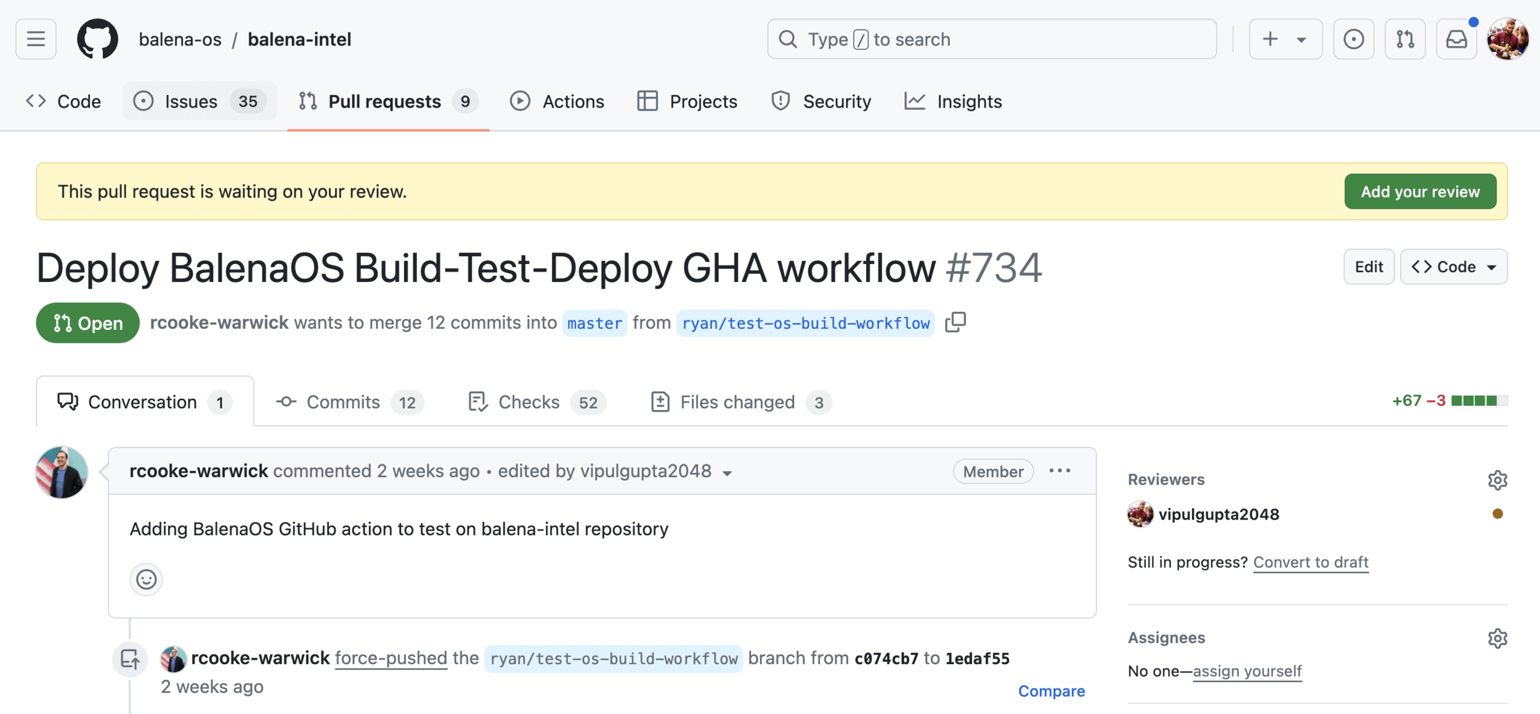Click the Convert to draft link

tap(1310, 562)
